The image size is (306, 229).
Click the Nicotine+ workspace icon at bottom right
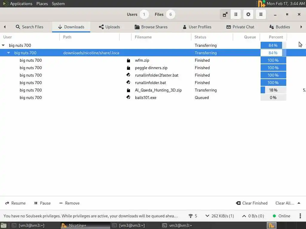[271, 225]
